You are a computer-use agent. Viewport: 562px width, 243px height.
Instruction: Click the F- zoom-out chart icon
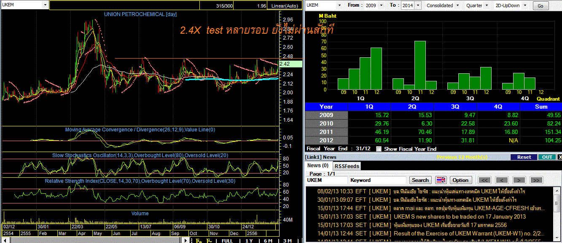209,240
